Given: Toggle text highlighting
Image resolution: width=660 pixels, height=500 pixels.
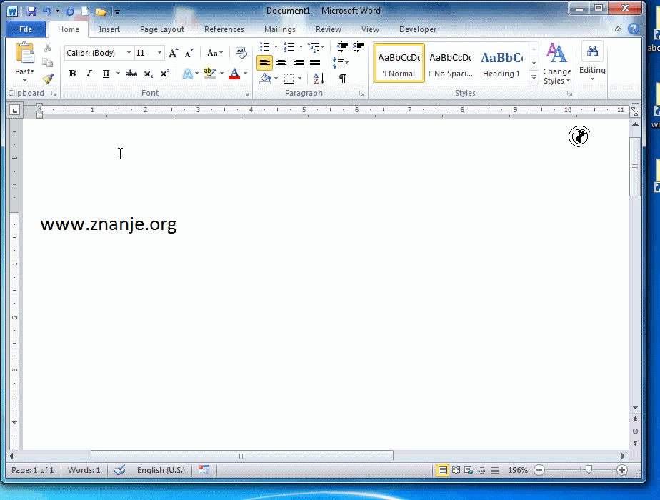Looking at the screenshot, I should pyautogui.click(x=209, y=74).
